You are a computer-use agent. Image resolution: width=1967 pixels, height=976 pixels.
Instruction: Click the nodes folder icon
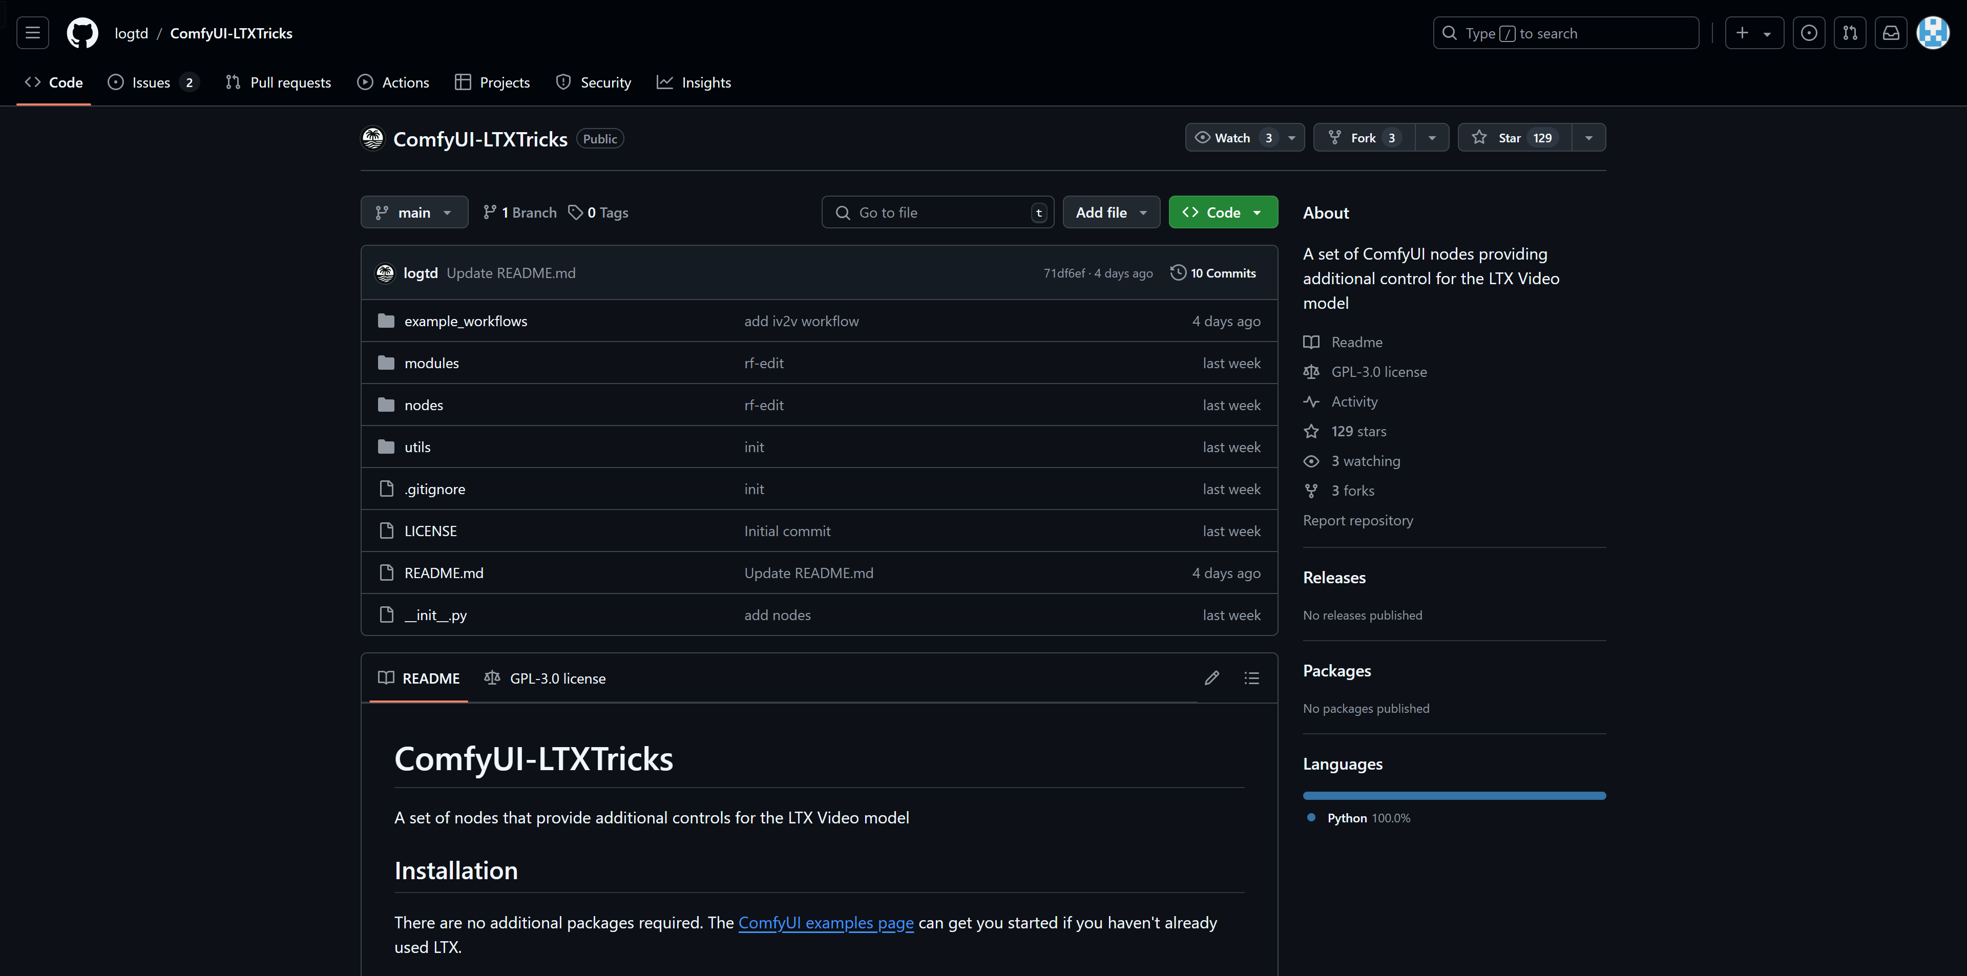[386, 405]
